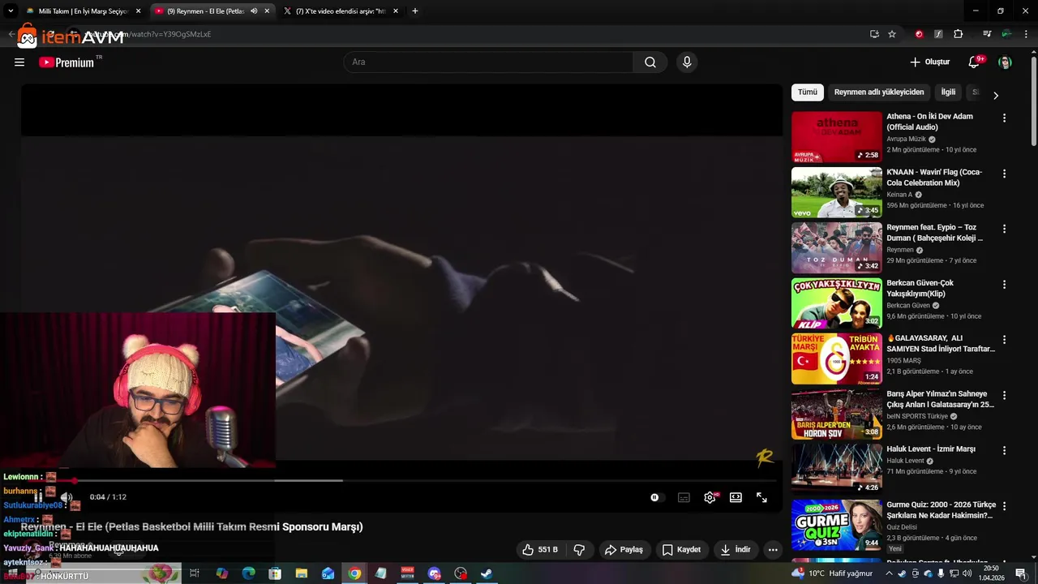Open Avrupa Müzik channel link
Viewport: 1038px width, 584px height.
pos(906,139)
